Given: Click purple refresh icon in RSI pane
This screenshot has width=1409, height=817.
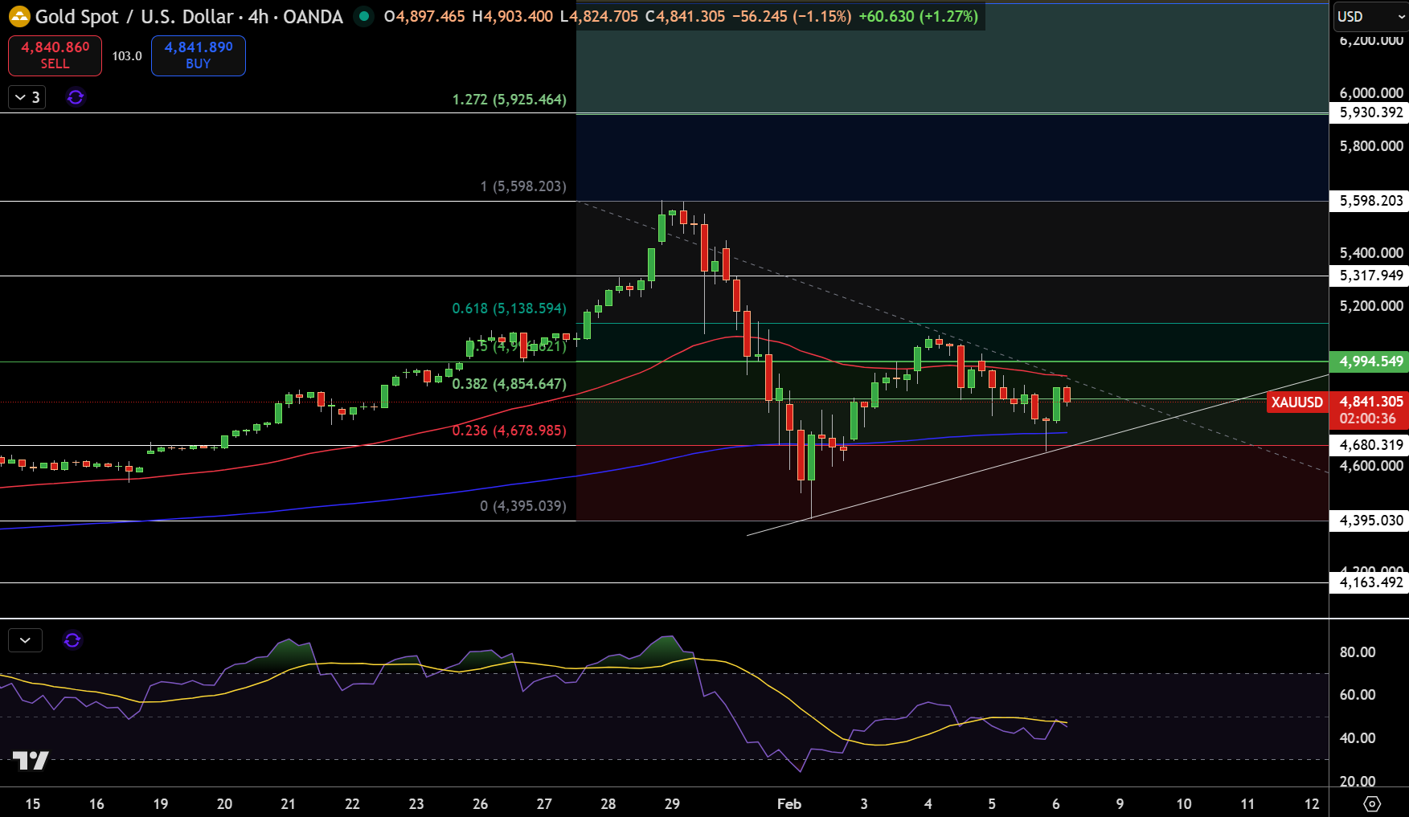Looking at the screenshot, I should click(x=72, y=640).
